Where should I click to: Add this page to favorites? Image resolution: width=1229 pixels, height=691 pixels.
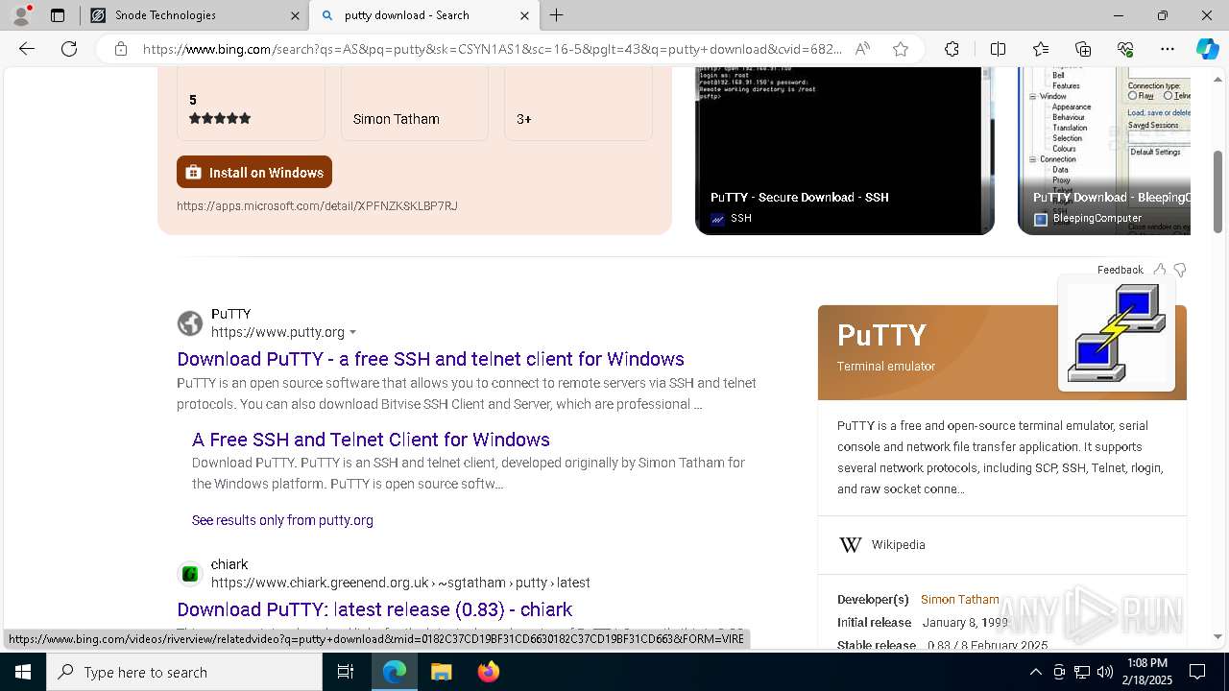(x=901, y=49)
